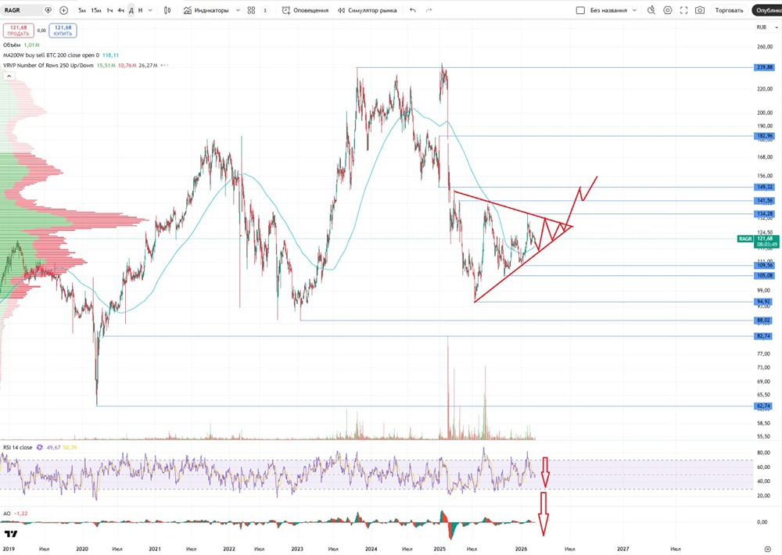The image size is (782, 555).
Task: Select the RSI 14 close legend
Action: (x=17, y=447)
